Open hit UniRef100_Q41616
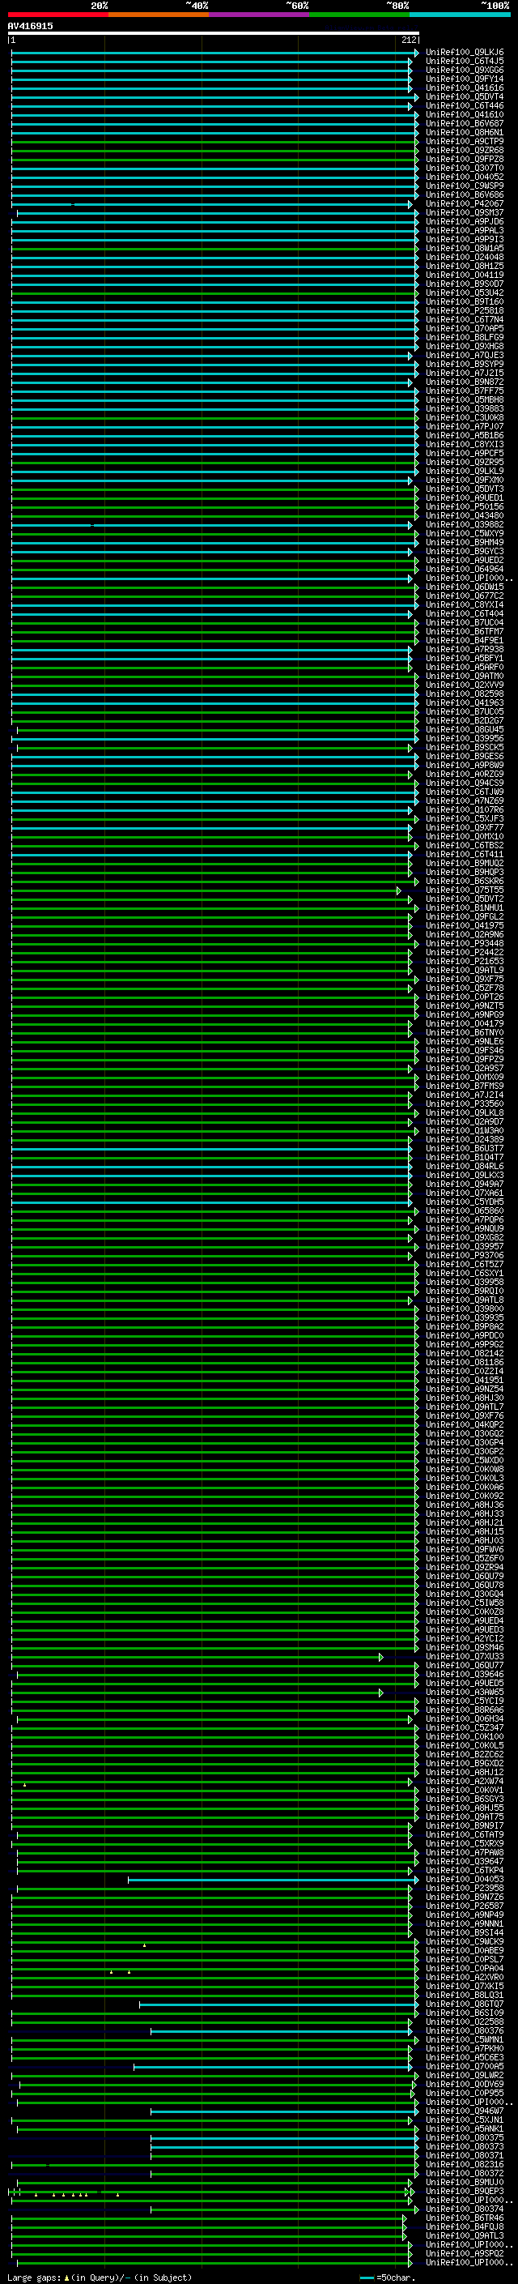518x2284 pixels. [464, 88]
